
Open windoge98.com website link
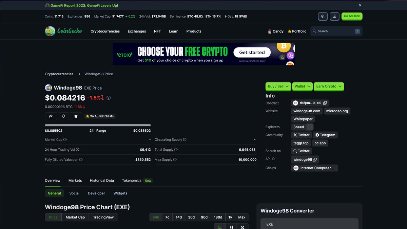[x=307, y=111]
